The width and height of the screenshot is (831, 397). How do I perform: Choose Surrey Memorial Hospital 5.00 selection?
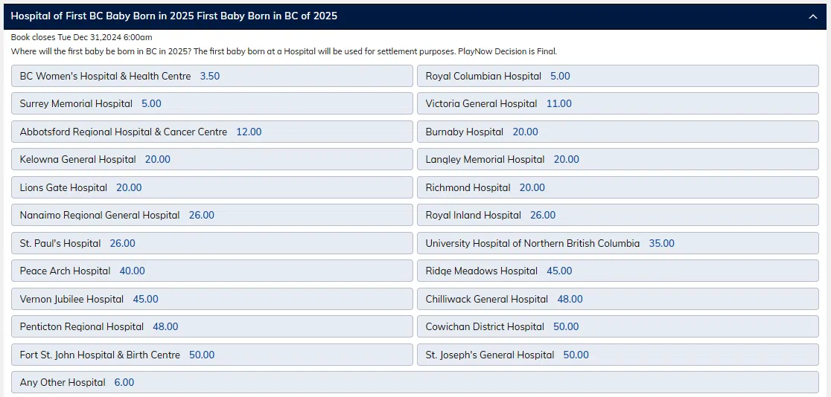[212, 103]
